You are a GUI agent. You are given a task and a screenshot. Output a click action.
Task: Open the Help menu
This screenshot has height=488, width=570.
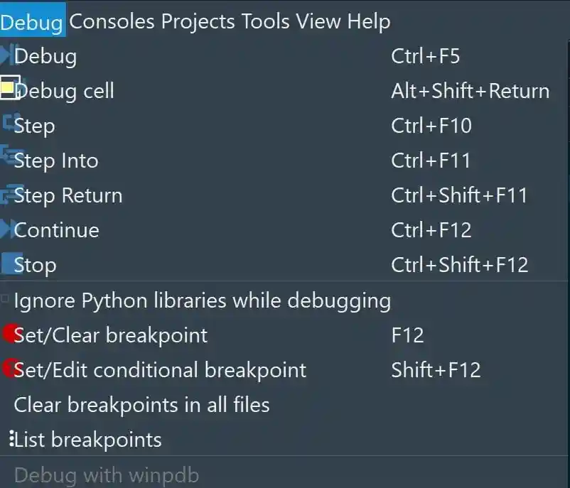368,21
